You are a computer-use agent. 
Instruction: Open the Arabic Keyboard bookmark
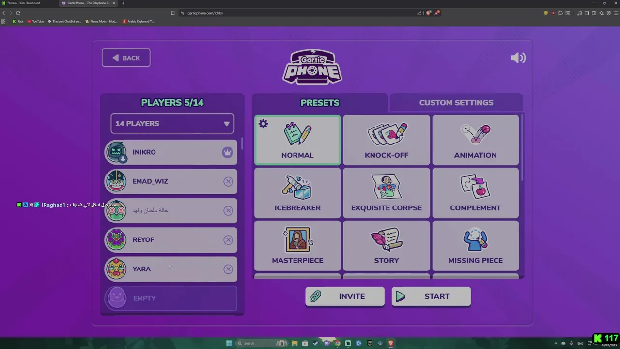[x=139, y=21]
